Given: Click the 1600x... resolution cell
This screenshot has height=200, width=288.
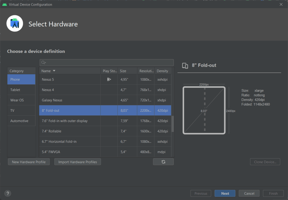Looking at the screenshot, I should pyautogui.click(x=146, y=131).
